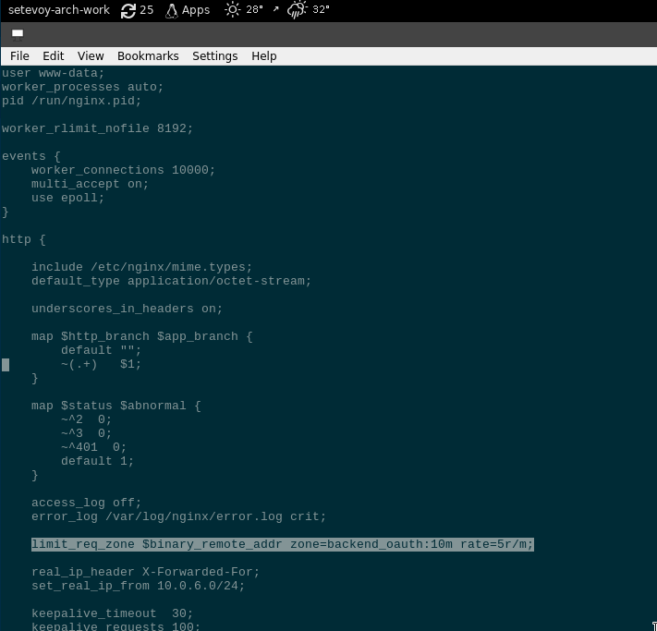Click the '~(.+) $1;' line
The height and width of the screenshot is (631, 657).
click(x=101, y=364)
